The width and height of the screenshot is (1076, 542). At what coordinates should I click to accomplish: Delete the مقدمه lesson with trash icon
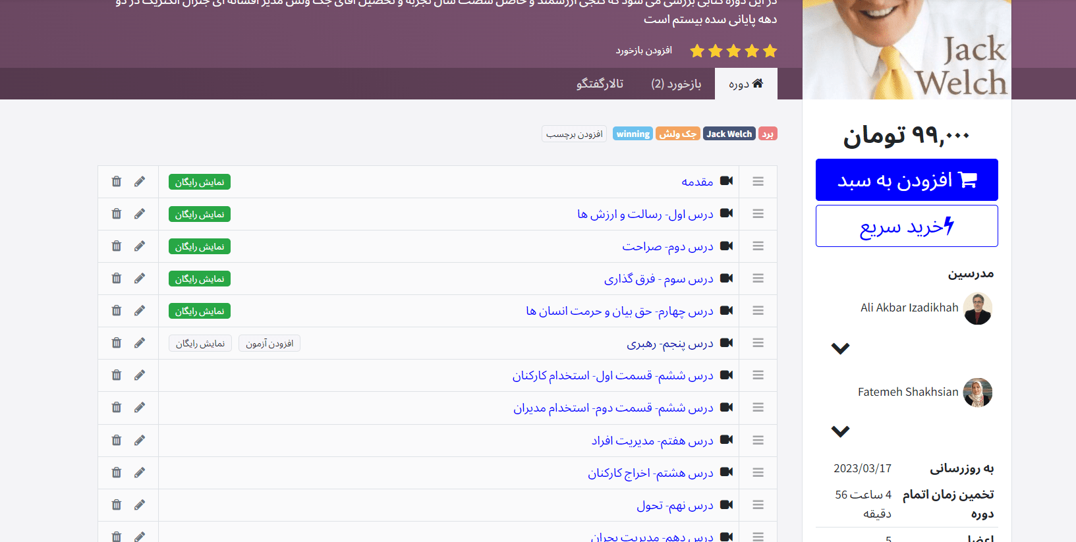(117, 181)
